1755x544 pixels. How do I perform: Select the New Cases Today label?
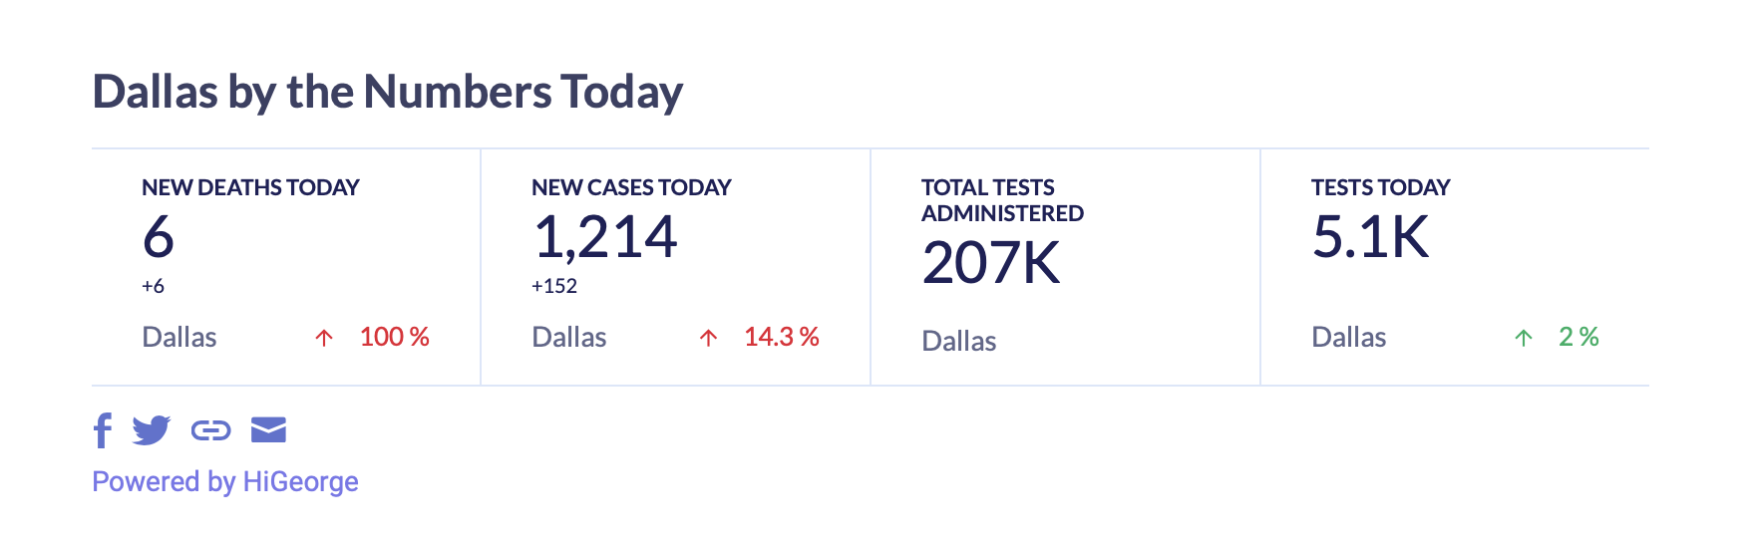(x=631, y=187)
